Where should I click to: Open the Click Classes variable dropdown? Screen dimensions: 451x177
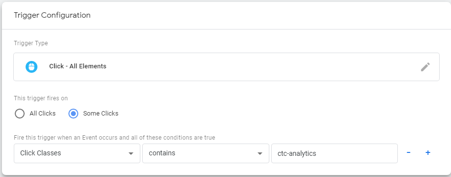pyautogui.click(x=77, y=153)
